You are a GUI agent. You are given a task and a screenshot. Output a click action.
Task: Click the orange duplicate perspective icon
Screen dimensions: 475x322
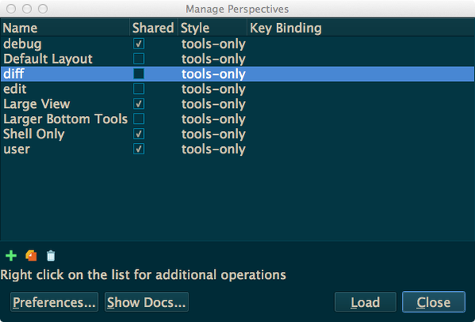[31, 256]
